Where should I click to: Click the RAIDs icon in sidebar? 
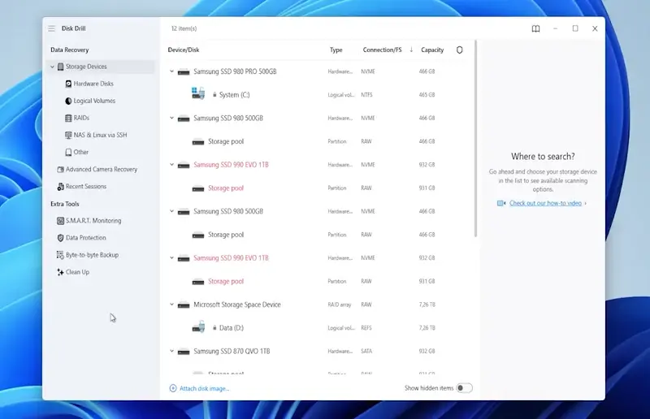[68, 118]
